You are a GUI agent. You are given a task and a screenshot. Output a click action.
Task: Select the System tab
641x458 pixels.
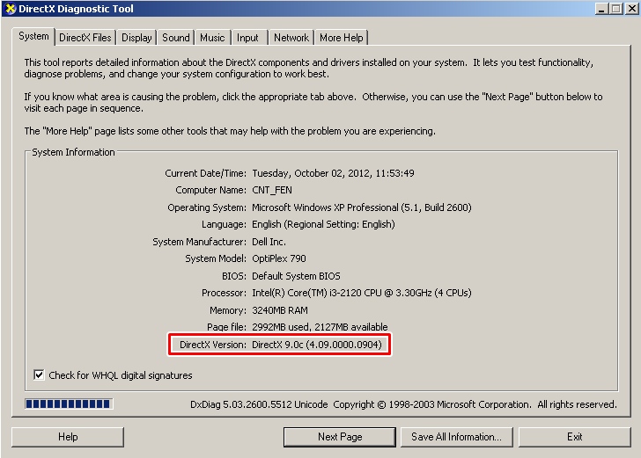(33, 36)
